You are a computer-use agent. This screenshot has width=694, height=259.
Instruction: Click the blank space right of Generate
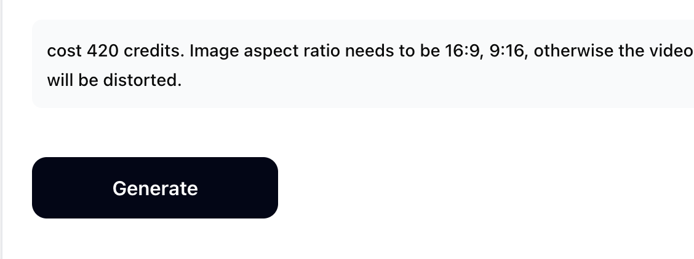pyautogui.click(x=461, y=188)
